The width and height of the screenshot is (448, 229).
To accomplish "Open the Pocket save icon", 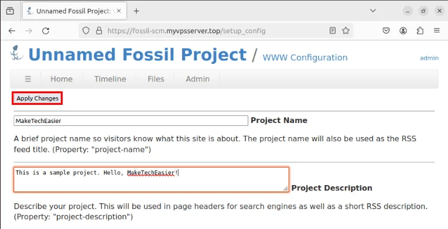I will (386, 30).
